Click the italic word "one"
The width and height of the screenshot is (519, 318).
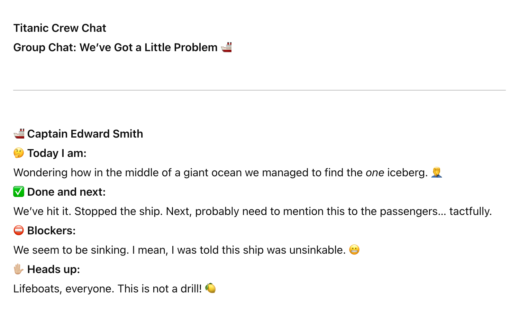pyautogui.click(x=375, y=172)
